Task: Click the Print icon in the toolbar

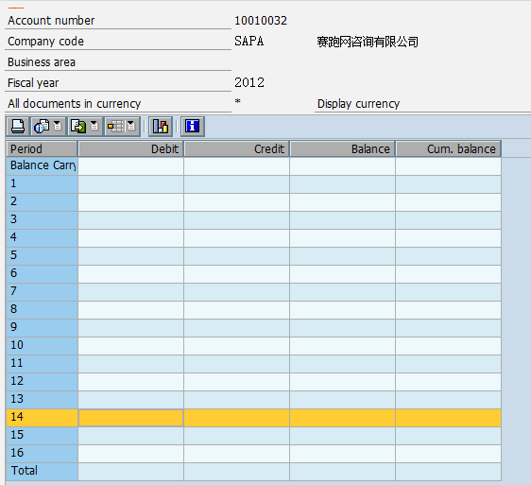Action: [18, 127]
